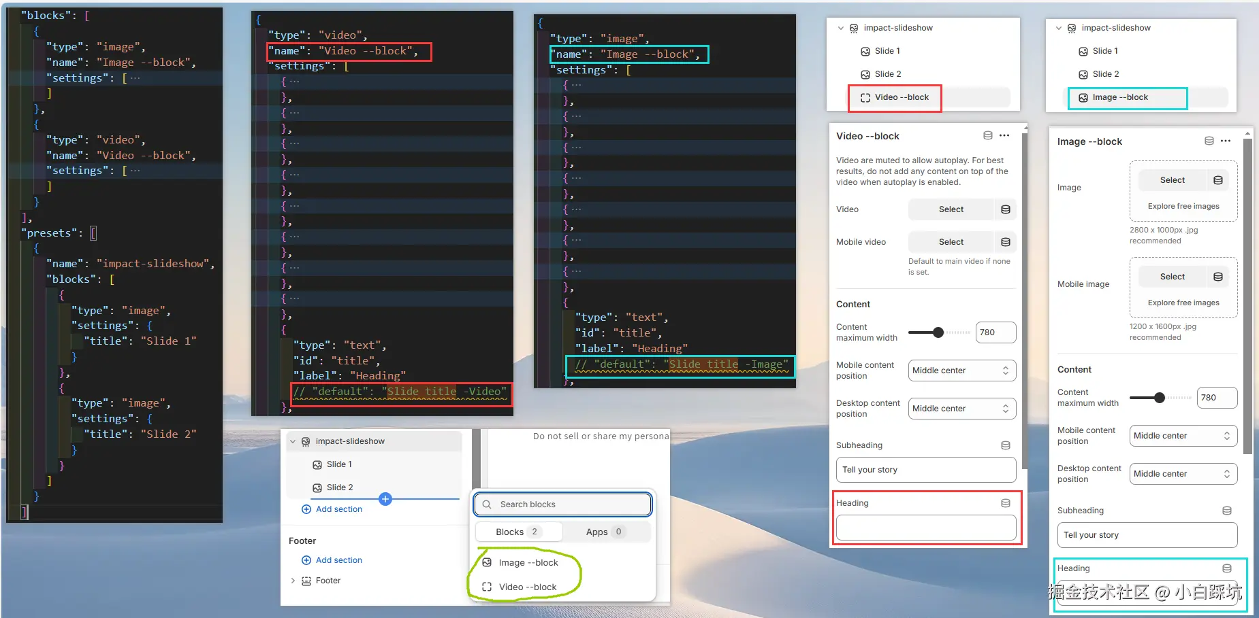This screenshot has height=618, width=1259.
Task: Select Image --block in the slideshow tree
Action: coord(1120,97)
